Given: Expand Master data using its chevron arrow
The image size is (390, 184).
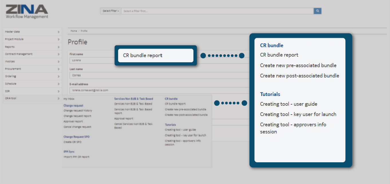Looking at the screenshot, I should point(58,32).
